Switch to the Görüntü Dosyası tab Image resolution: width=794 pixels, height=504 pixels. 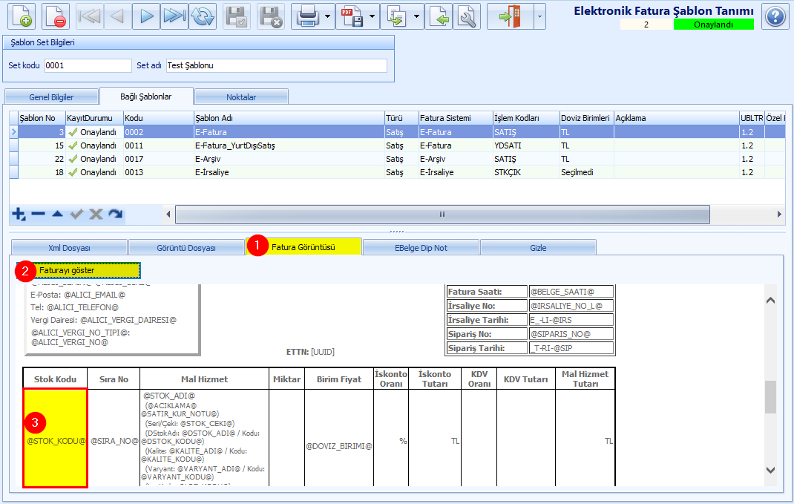pyautogui.click(x=186, y=248)
